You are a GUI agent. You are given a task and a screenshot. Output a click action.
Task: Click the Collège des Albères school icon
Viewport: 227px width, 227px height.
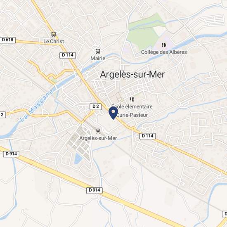click(164, 45)
